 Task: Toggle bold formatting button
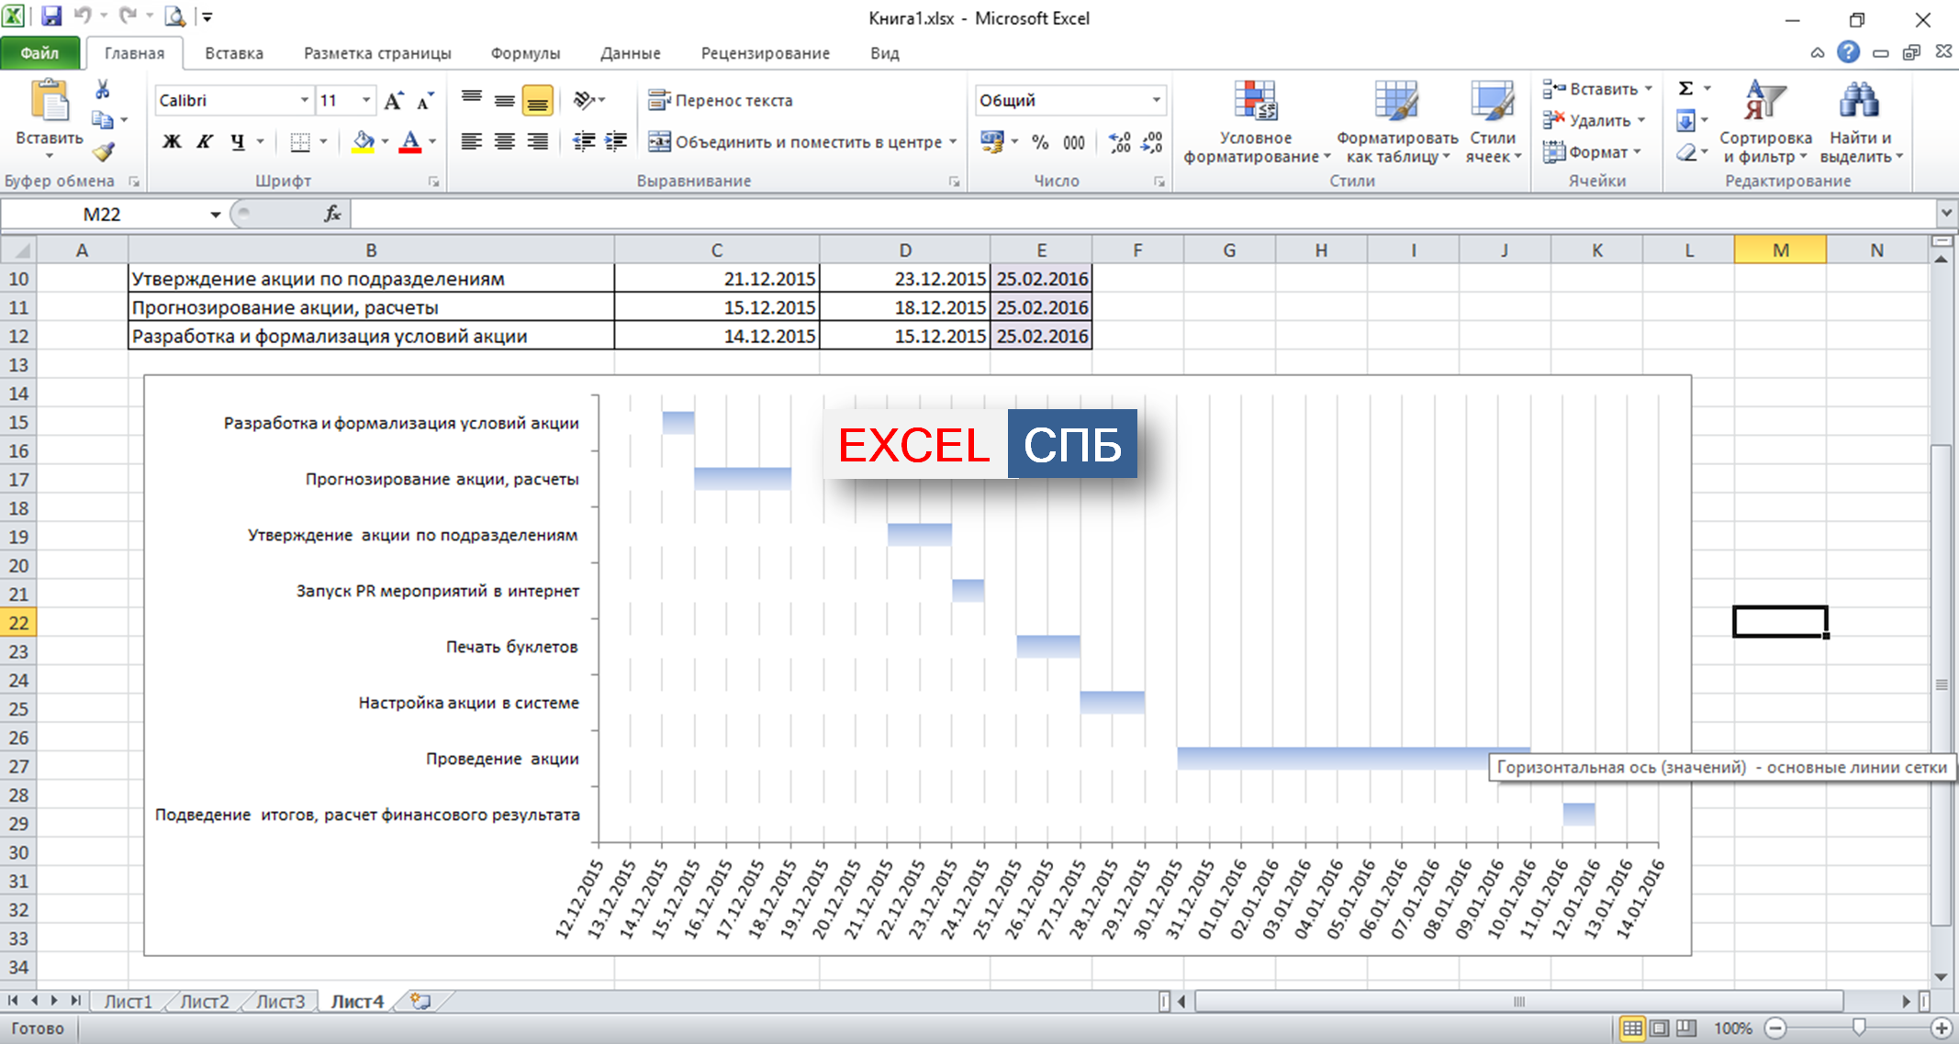[172, 141]
